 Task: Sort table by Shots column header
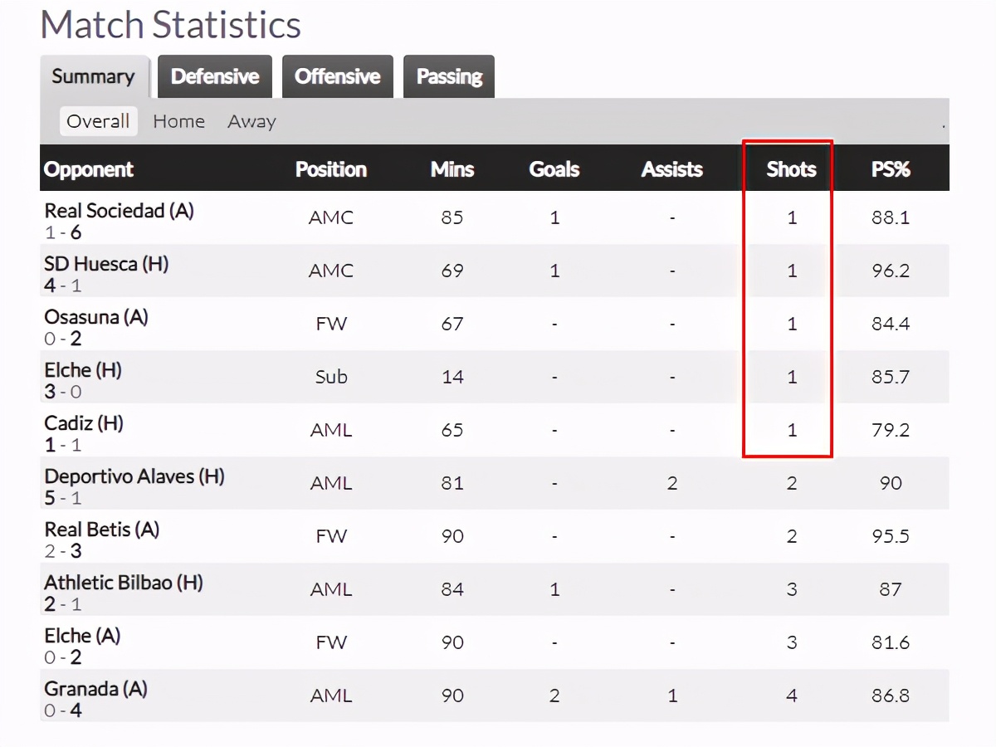pyautogui.click(x=792, y=169)
